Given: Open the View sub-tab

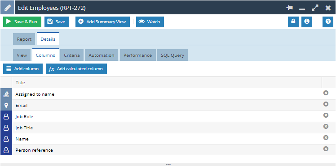Looking at the screenshot, I should click(22, 55).
